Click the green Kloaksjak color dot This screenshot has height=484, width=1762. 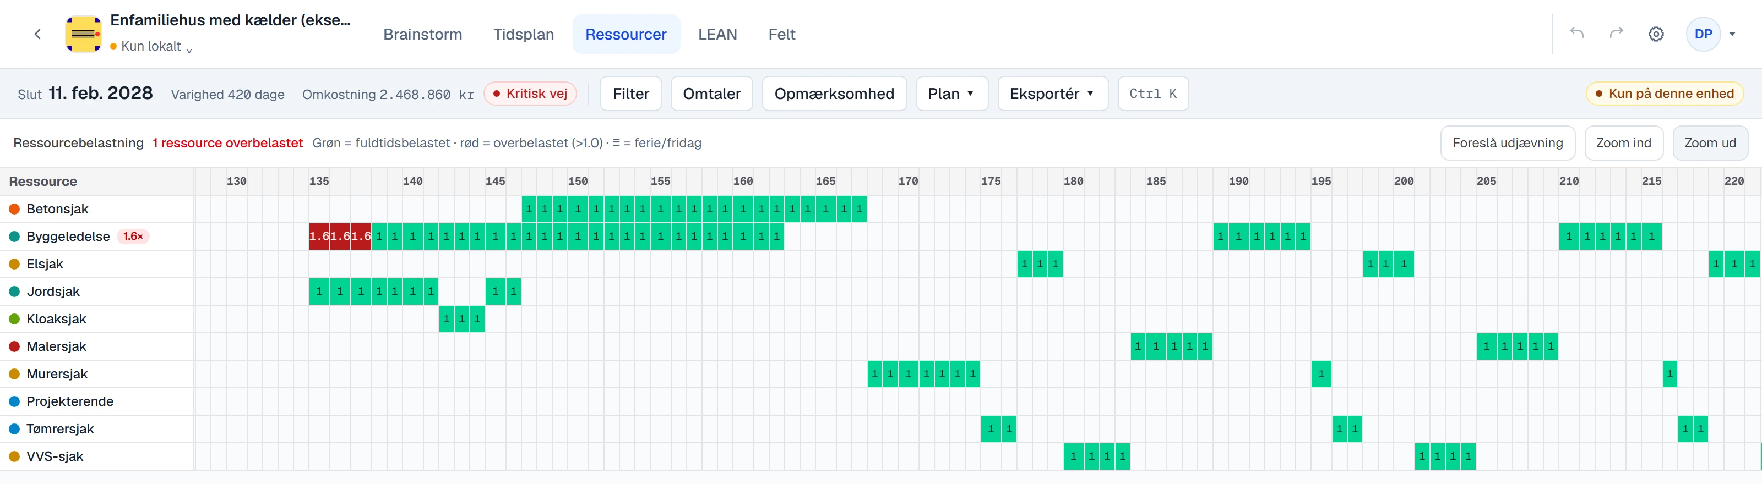[x=14, y=318]
